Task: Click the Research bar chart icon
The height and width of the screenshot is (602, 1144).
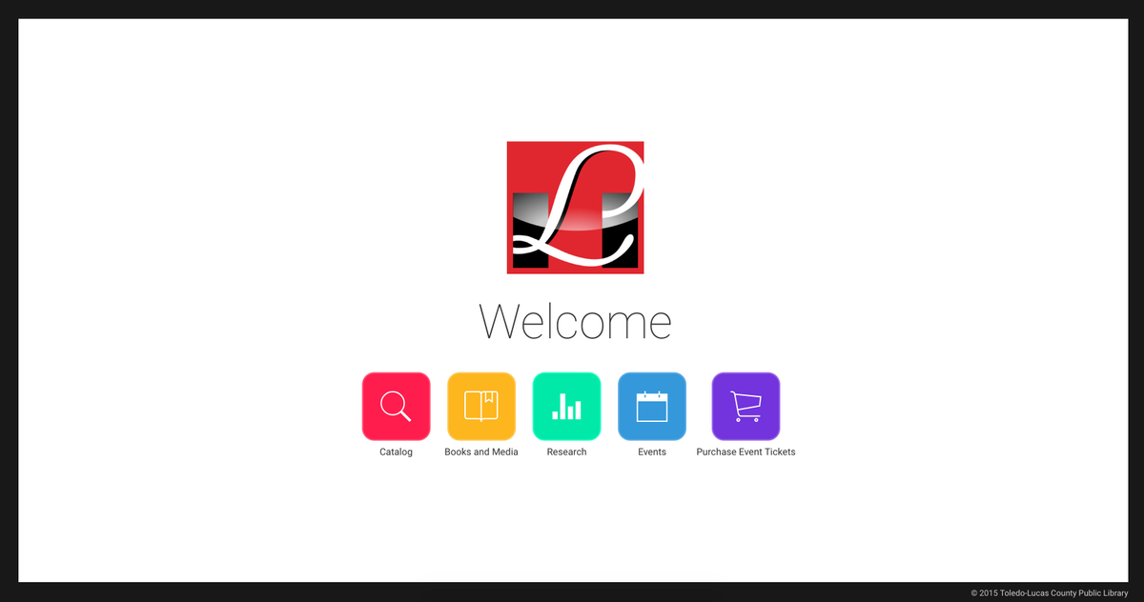Action: [566, 406]
